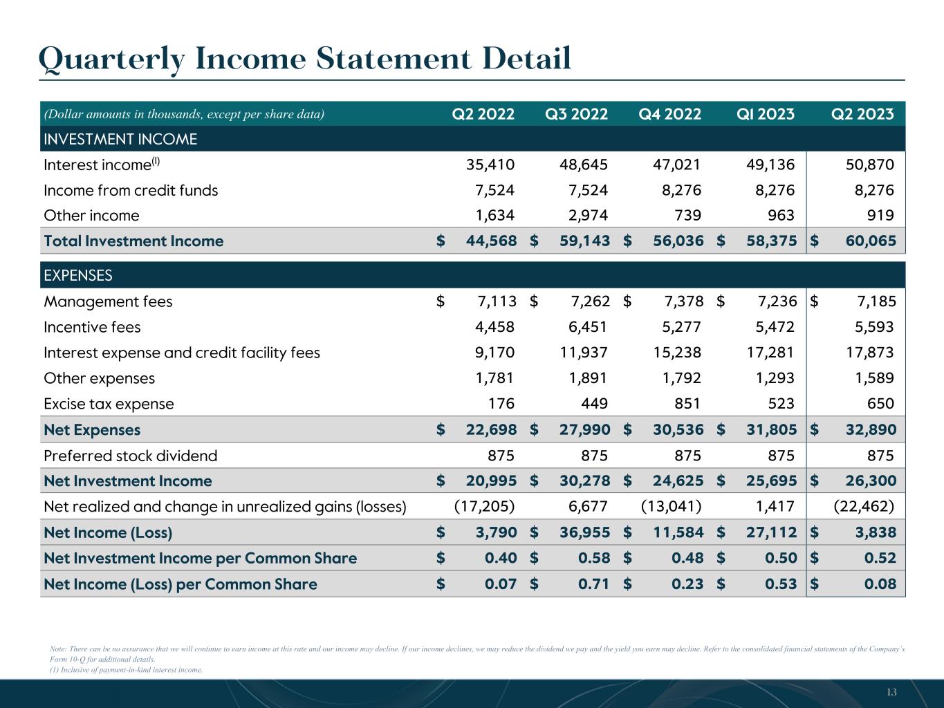Click the Net Income (Loss) per Common Share label
The width and height of the screenshot is (944, 708).
[x=180, y=585]
